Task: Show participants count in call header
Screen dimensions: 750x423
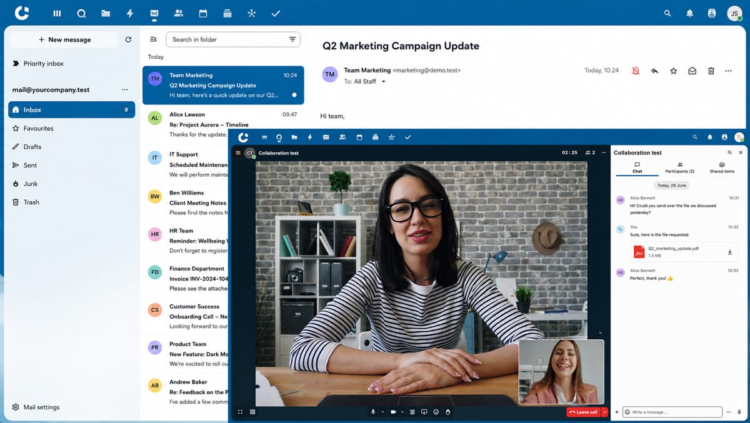Action: pos(589,152)
